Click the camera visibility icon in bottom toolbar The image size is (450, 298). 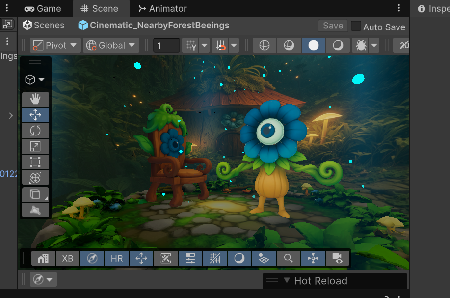337,258
